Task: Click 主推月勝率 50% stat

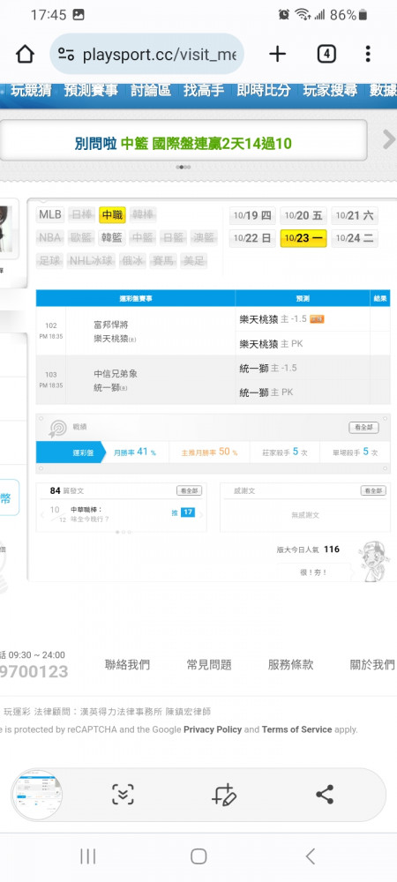Action: (209, 452)
